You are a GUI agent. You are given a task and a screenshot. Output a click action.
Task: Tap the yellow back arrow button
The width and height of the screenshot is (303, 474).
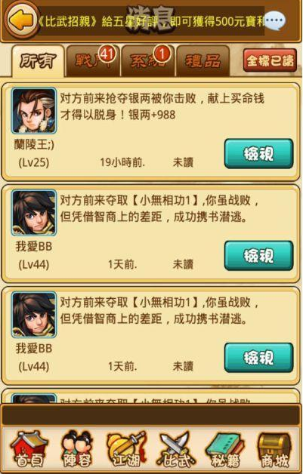tap(21, 20)
